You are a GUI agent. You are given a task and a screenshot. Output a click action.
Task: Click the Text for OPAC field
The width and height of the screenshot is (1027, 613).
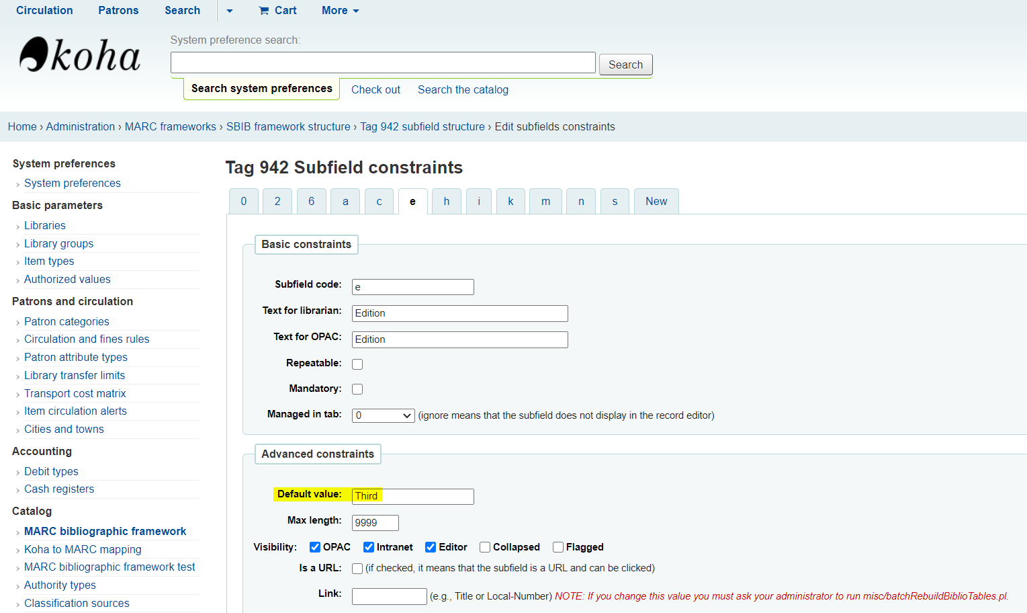point(460,339)
